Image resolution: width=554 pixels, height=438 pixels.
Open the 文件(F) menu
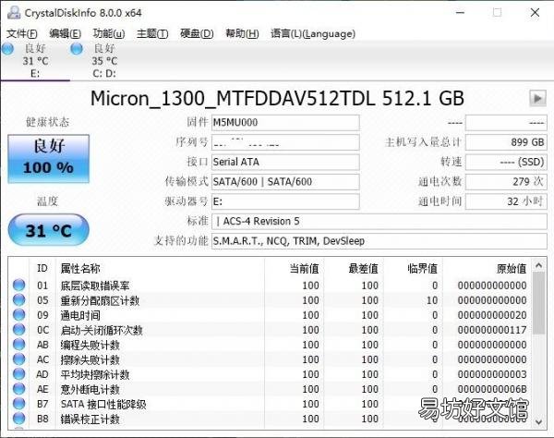point(21,33)
